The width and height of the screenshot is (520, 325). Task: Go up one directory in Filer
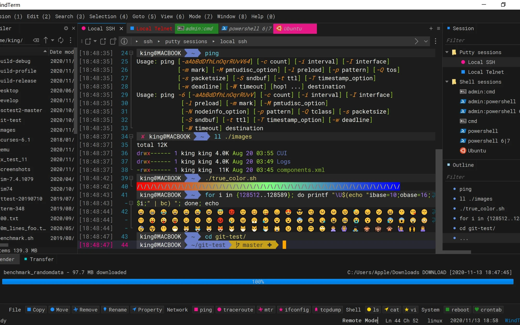click(46, 40)
